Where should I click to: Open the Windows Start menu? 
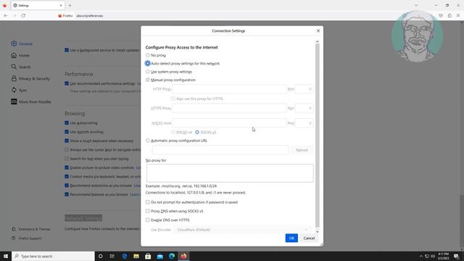click(6, 256)
